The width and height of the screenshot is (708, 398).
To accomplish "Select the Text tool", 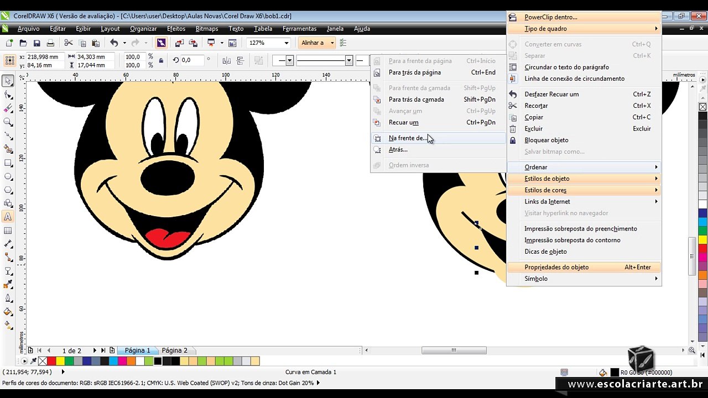I will (x=8, y=217).
